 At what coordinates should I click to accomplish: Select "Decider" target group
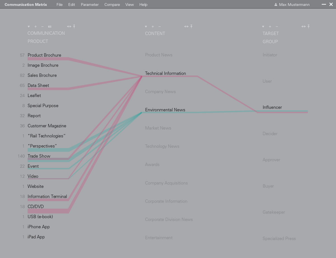pos(270,134)
